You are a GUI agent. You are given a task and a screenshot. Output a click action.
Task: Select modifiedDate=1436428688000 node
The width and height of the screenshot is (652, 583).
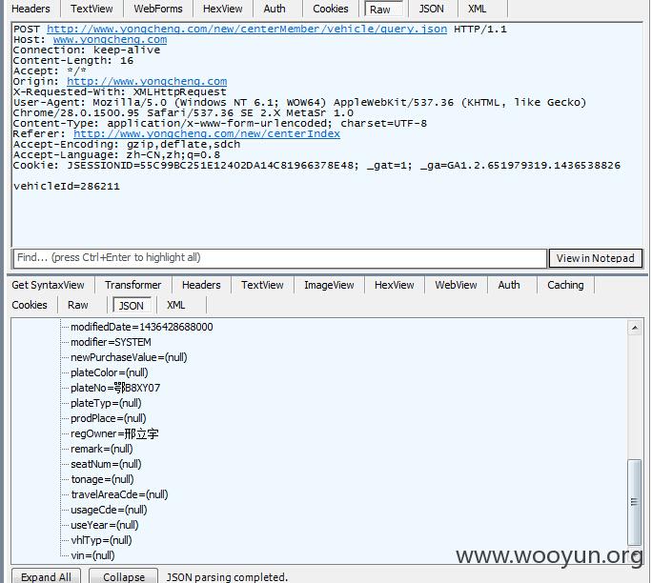[x=142, y=327]
